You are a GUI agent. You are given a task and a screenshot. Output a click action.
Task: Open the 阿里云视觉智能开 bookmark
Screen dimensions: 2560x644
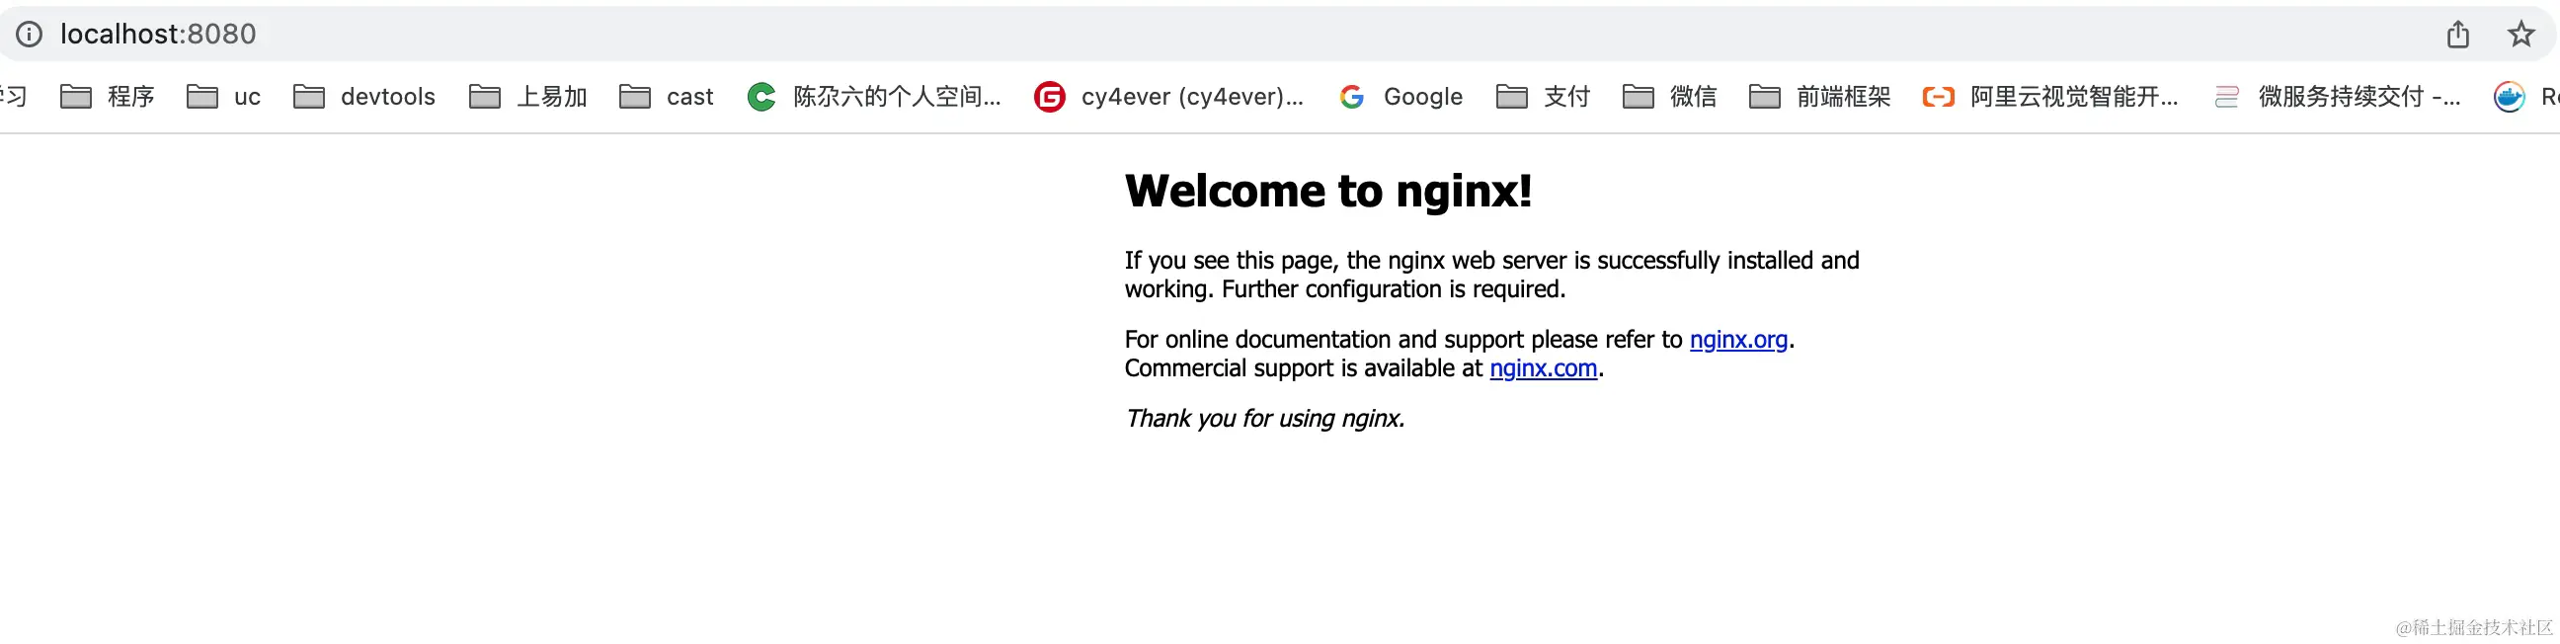pos(2050,97)
